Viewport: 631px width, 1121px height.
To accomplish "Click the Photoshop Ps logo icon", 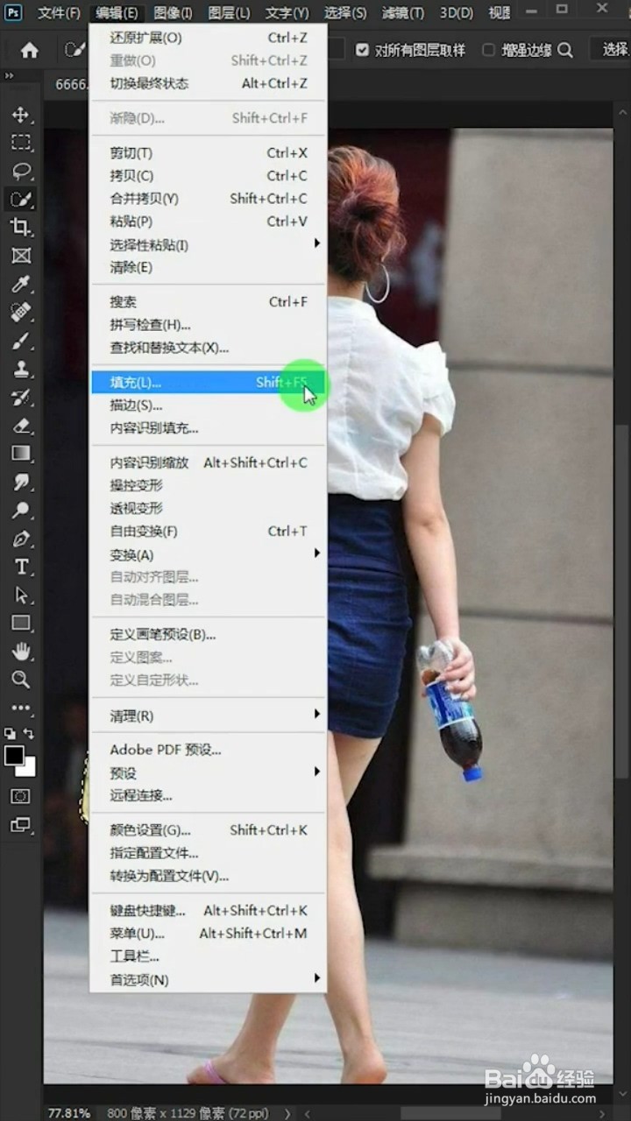I will tap(13, 12).
